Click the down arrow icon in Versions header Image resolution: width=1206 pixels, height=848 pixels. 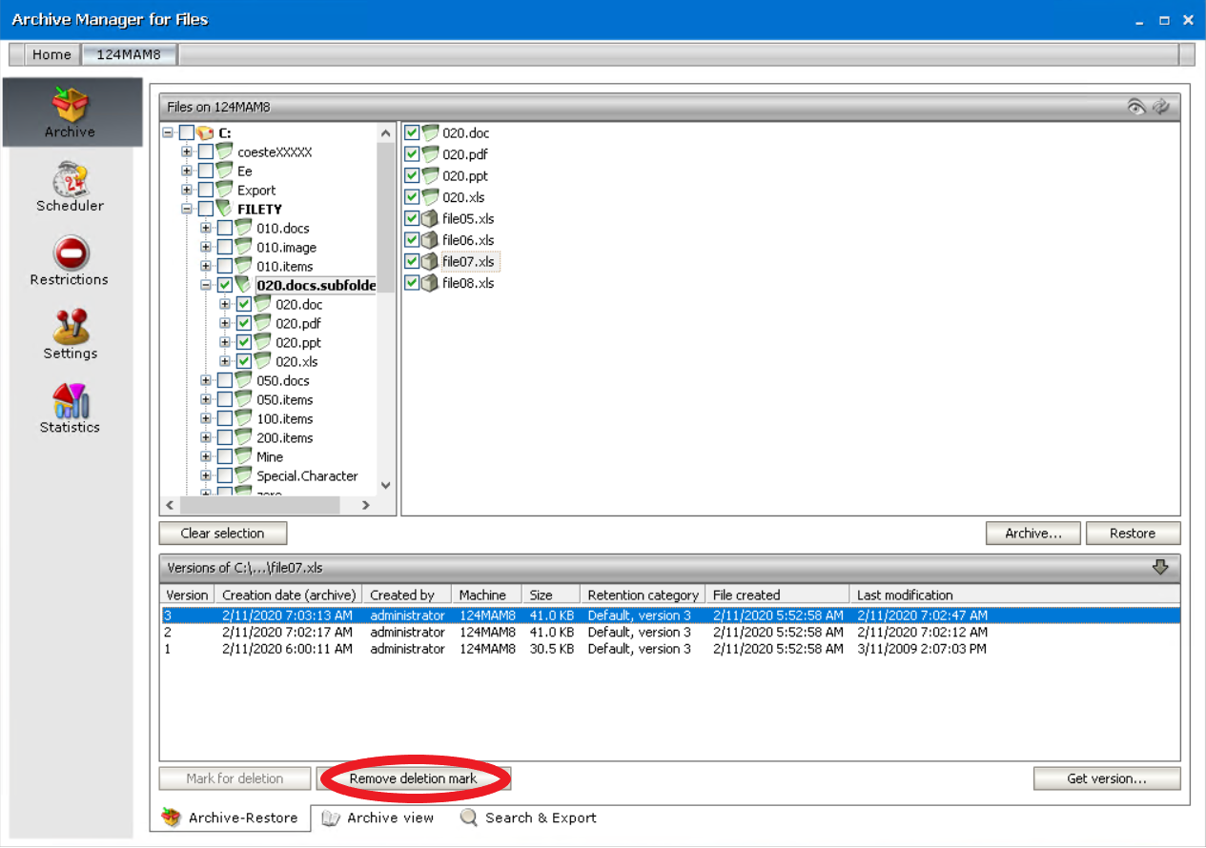click(1160, 567)
